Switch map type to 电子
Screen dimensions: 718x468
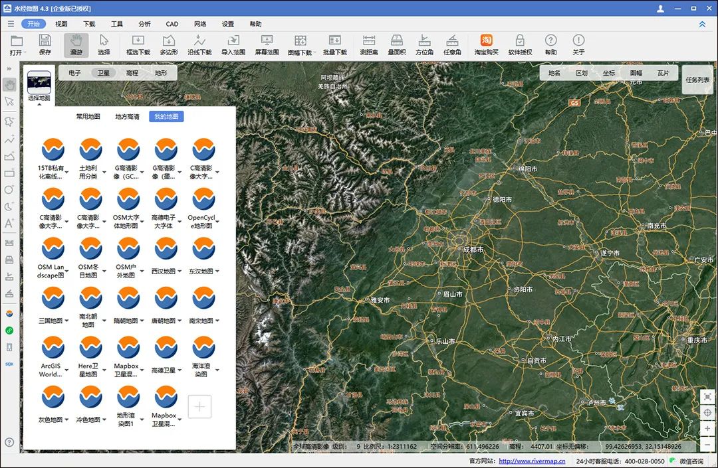[x=74, y=72]
